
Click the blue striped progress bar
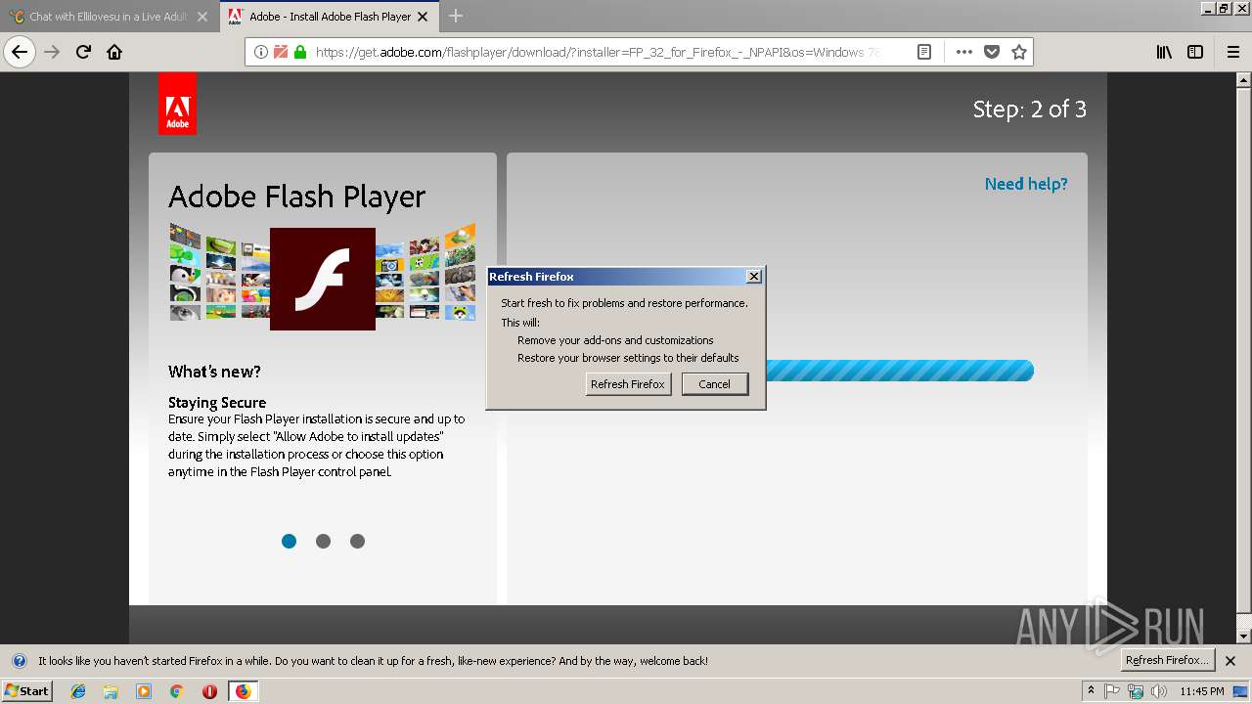tap(899, 371)
